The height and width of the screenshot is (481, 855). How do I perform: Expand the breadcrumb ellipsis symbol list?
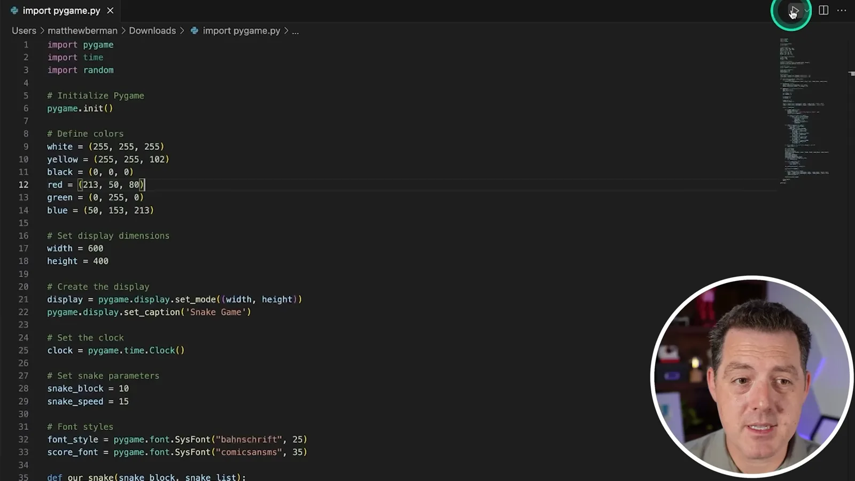296,31
